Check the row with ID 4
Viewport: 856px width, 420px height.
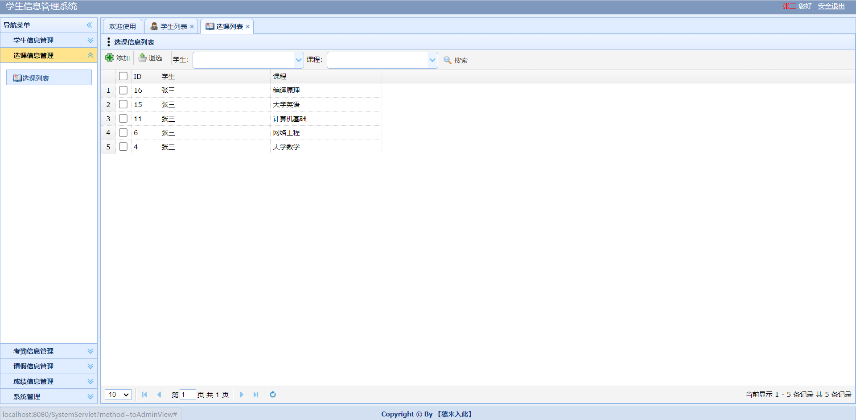coord(123,147)
